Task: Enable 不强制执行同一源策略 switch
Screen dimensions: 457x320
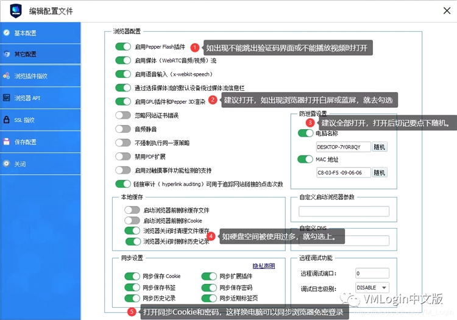Action: tap(123, 143)
